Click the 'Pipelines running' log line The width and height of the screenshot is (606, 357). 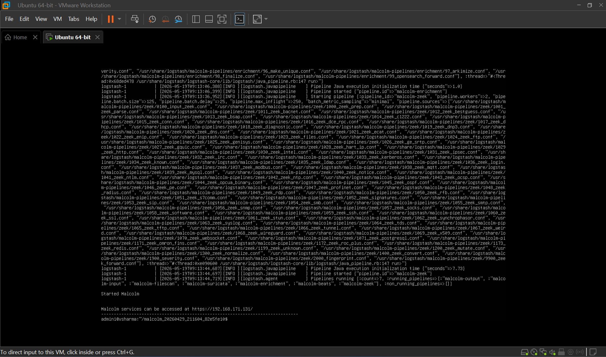point(303,281)
